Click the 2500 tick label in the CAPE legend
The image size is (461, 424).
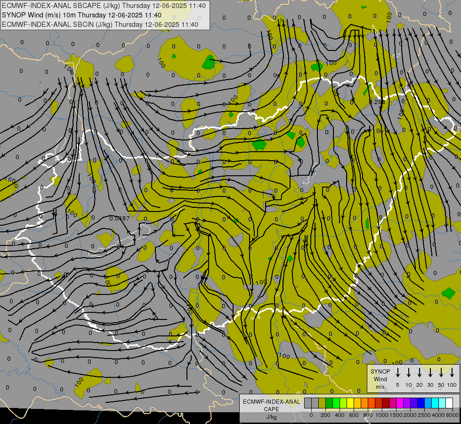[x=424, y=415]
